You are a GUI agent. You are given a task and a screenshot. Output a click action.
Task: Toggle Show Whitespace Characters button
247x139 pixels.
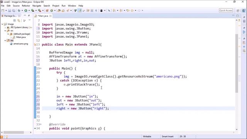click(x=96, y=10)
